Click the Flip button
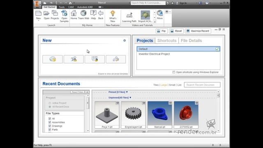Image resolution: width=263 pixels, height=148 pixels. click(161, 31)
